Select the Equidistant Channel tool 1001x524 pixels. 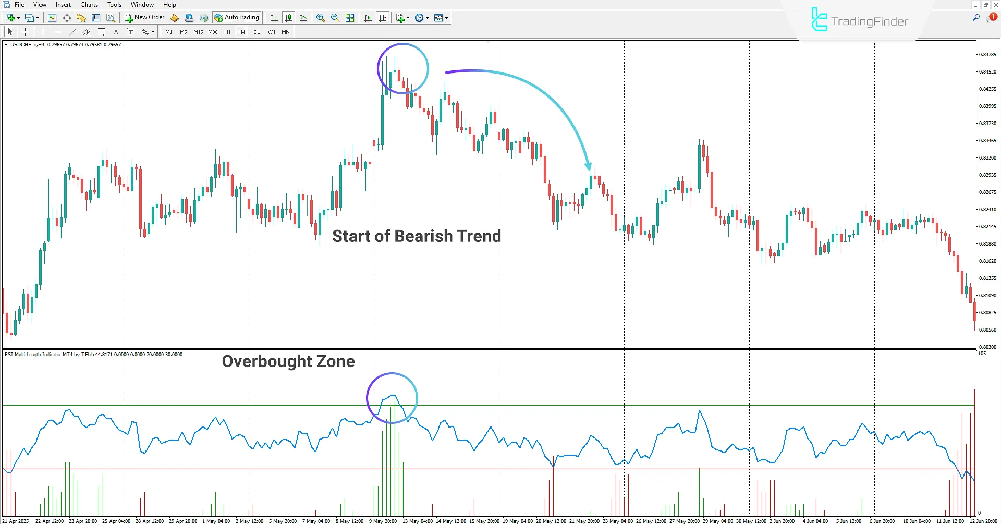pos(87,32)
